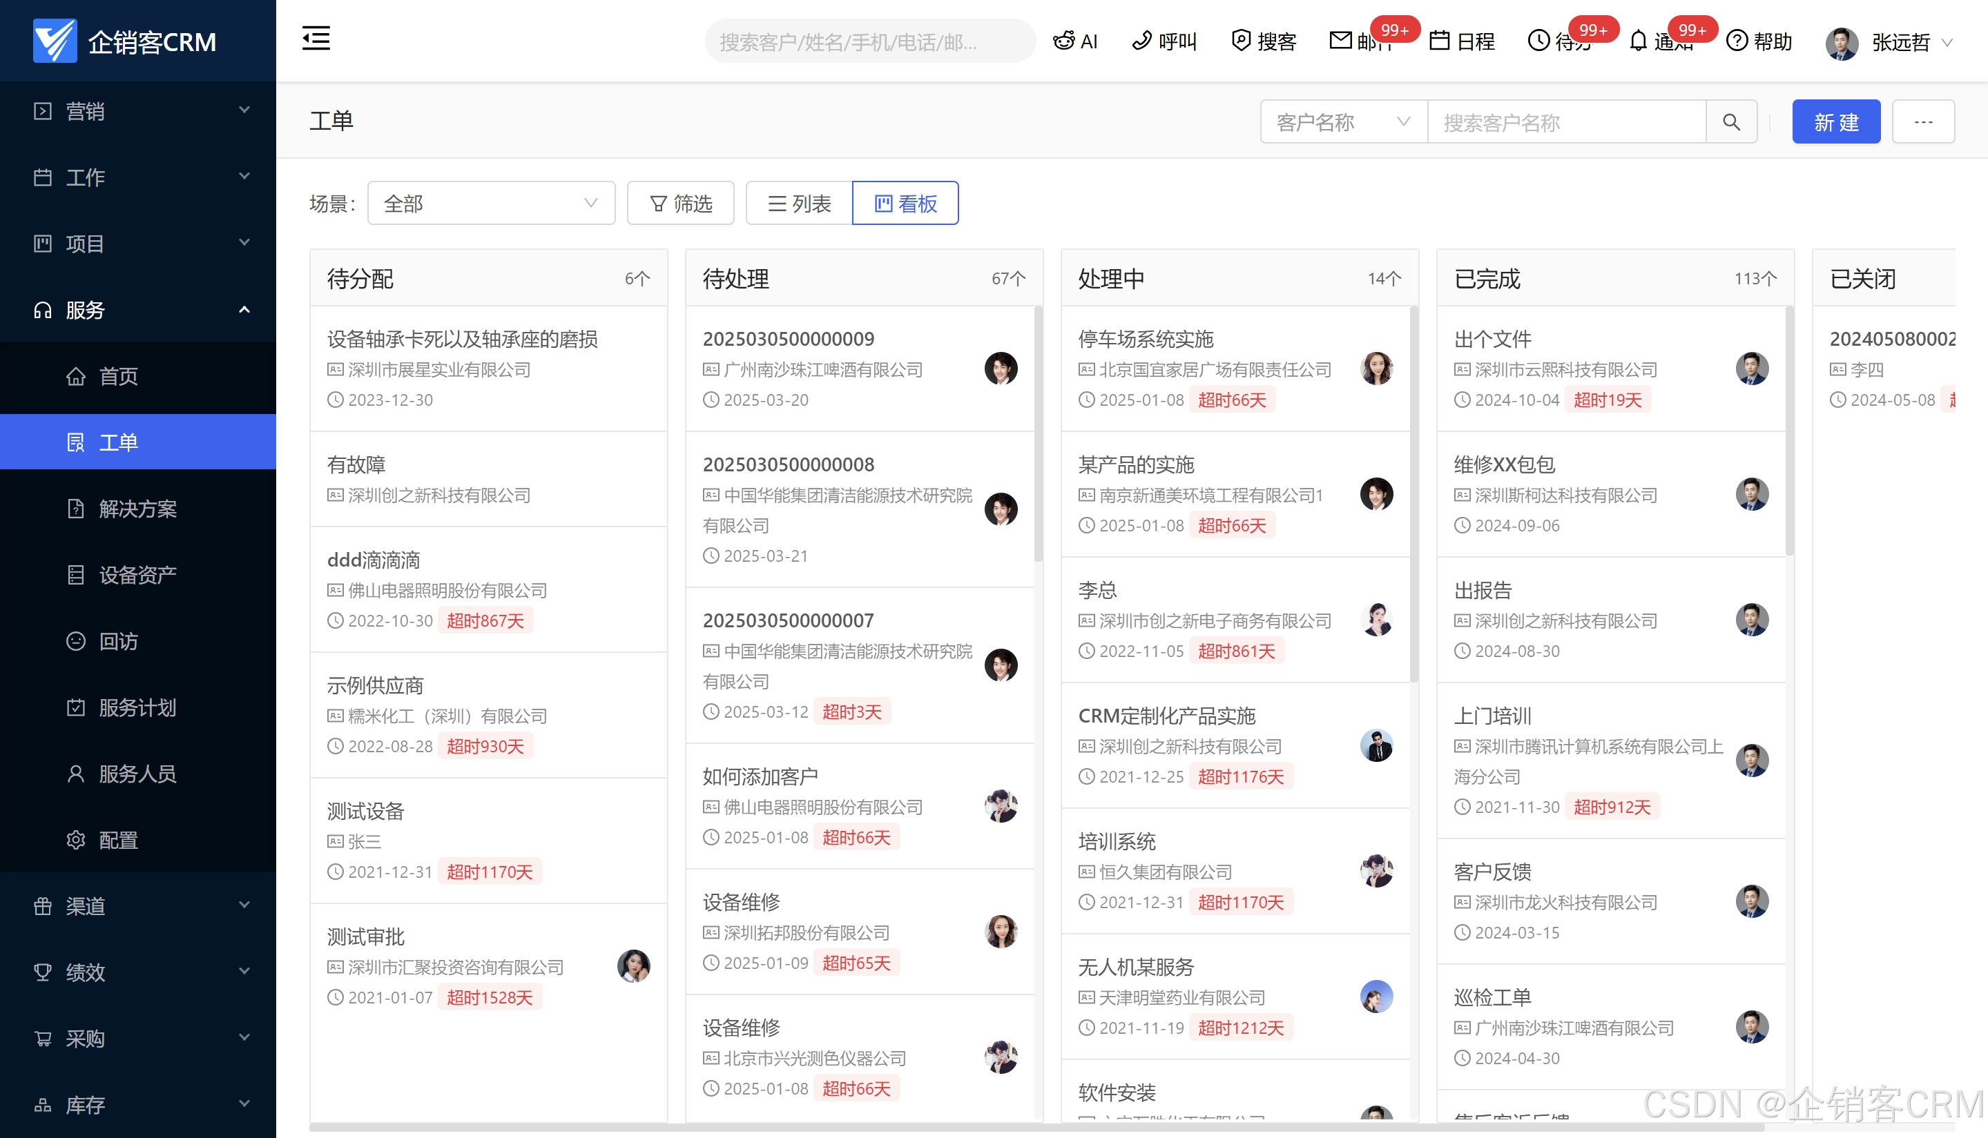Go to 设备资产 menu item
This screenshot has height=1138, width=1988.
pos(137,576)
